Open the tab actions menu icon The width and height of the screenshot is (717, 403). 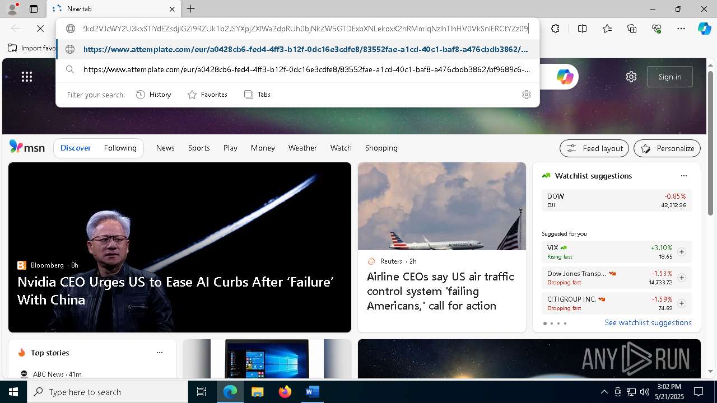pos(34,9)
